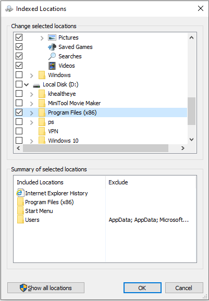Select the Windows 10 tree label
209x301 pixels.
click(x=63, y=141)
